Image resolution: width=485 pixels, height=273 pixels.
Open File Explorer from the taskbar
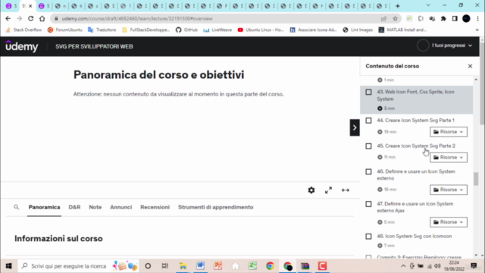183,266
